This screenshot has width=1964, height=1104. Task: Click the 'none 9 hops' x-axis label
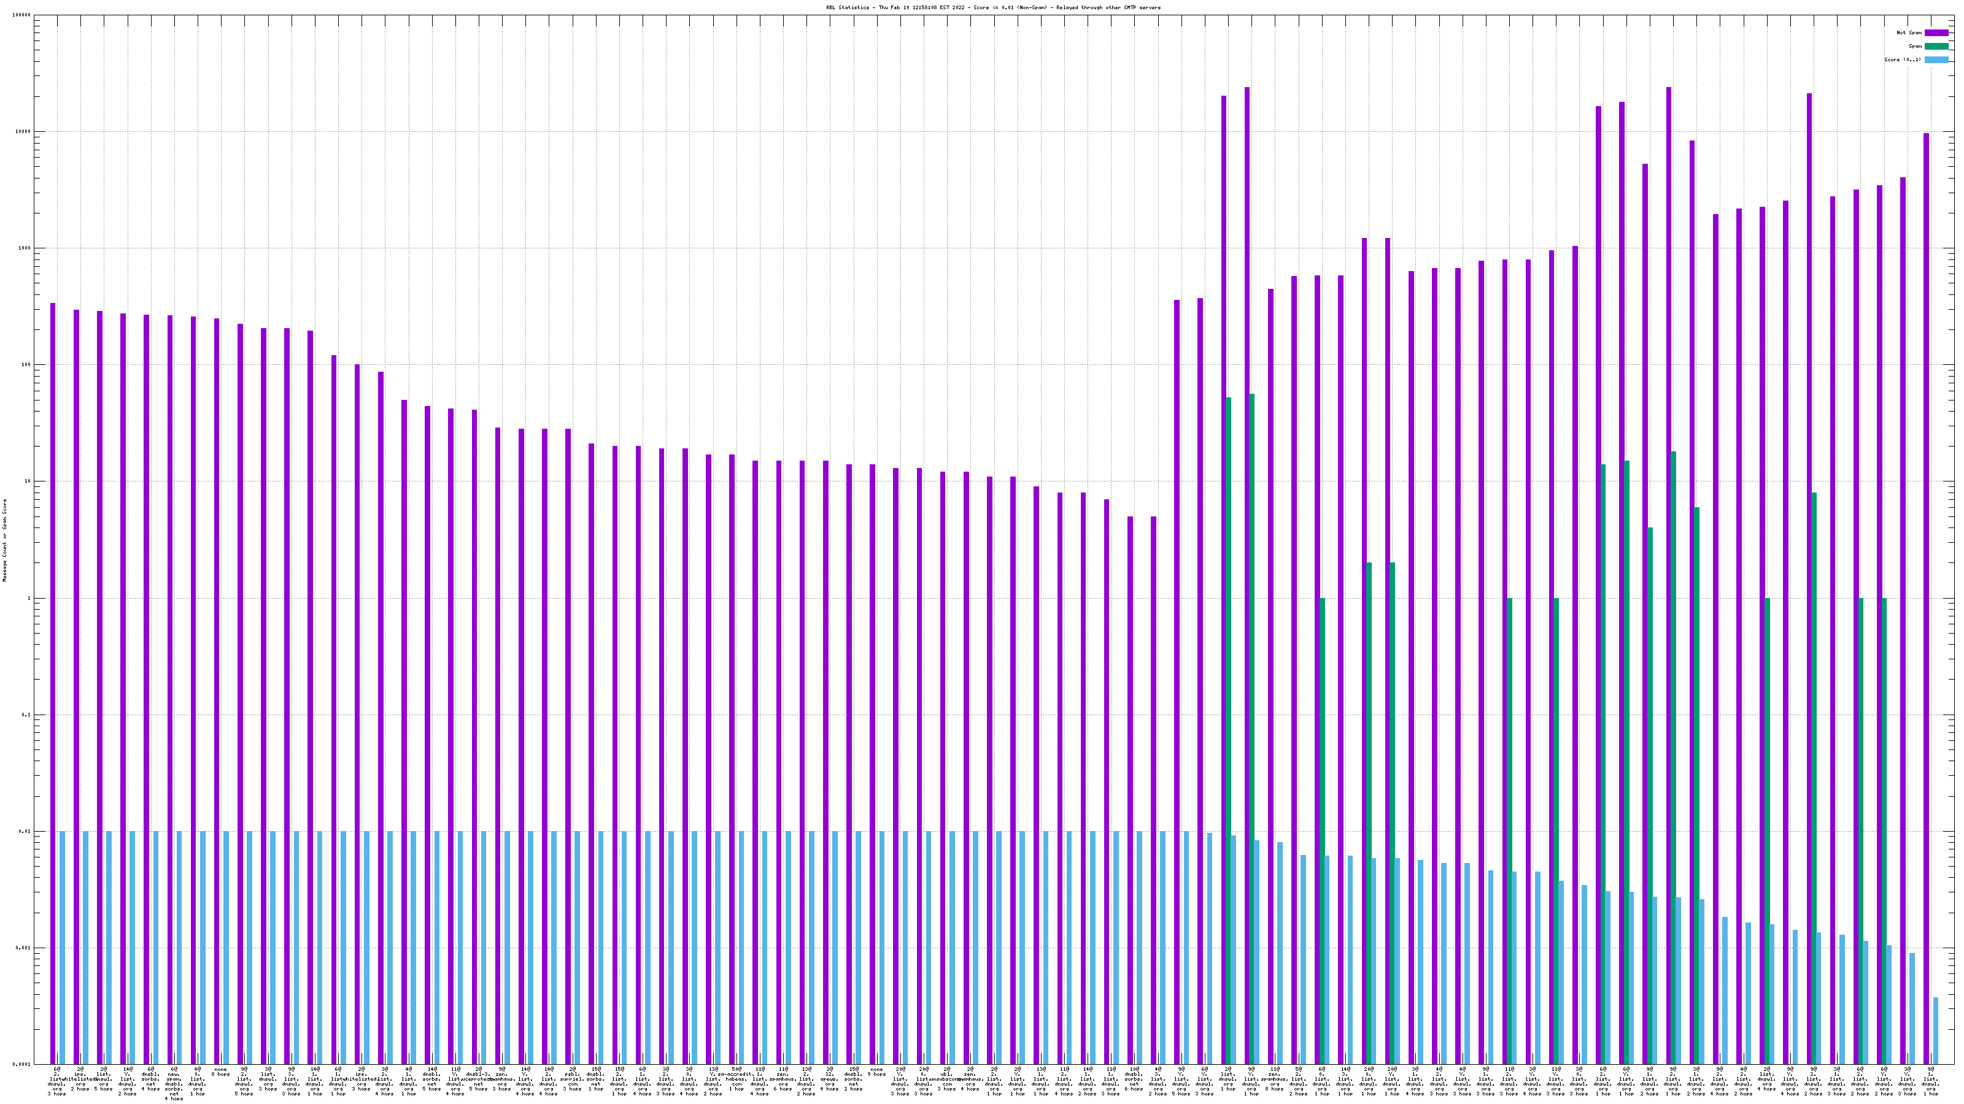point(877,1072)
